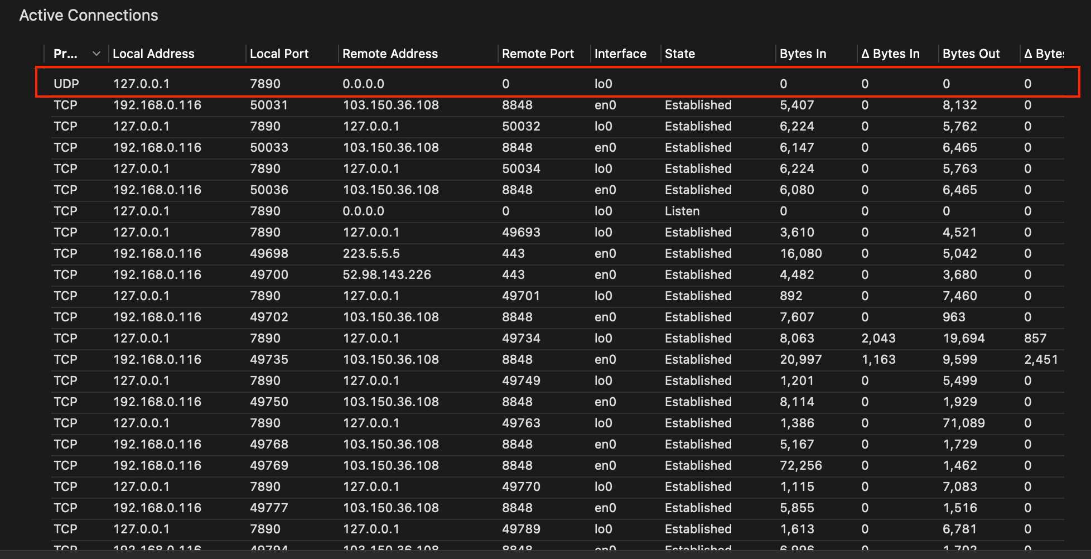Image resolution: width=1091 pixels, height=559 pixels.
Task: Sort by the Bytes Out column
Action: pos(971,54)
